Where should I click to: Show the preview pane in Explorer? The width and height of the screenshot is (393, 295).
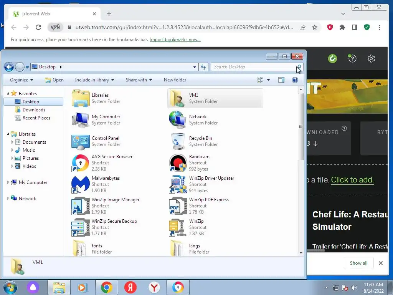pyautogui.click(x=281, y=80)
